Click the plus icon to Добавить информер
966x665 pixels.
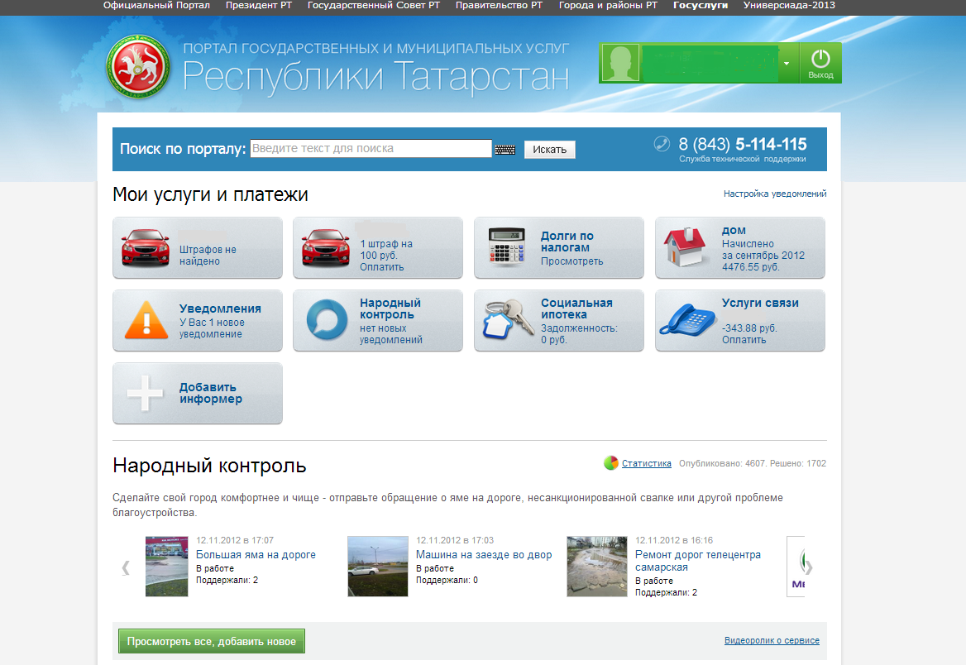click(146, 393)
